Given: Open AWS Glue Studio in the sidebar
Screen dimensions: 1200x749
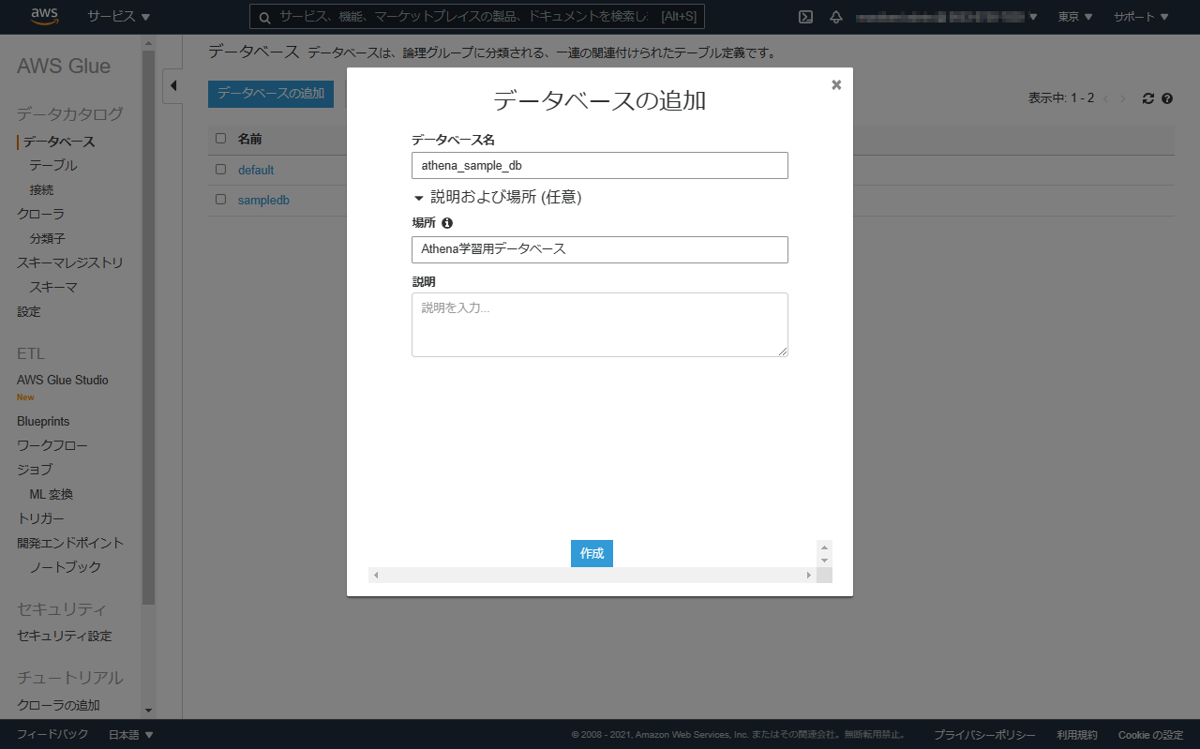Looking at the screenshot, I should [x=63, y=381].
